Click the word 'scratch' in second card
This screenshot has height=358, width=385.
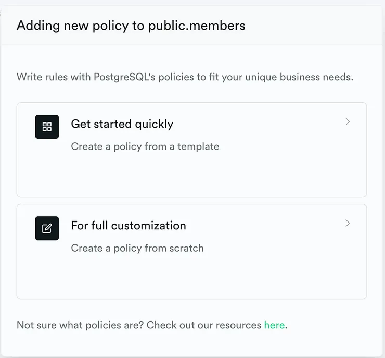coord(186,248)
